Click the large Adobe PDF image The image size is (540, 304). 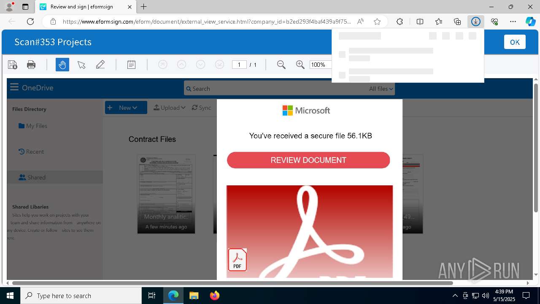point(310,232)
